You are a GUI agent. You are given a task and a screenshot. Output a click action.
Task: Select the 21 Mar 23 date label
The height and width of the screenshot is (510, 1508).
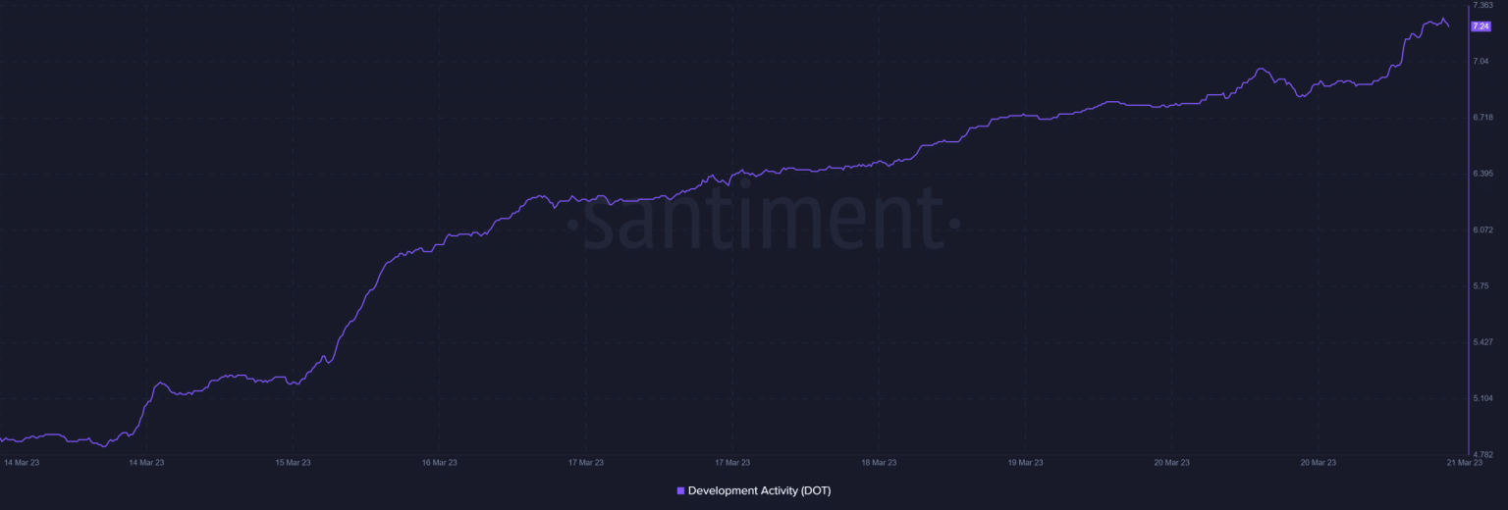[x=1464, y=462]
